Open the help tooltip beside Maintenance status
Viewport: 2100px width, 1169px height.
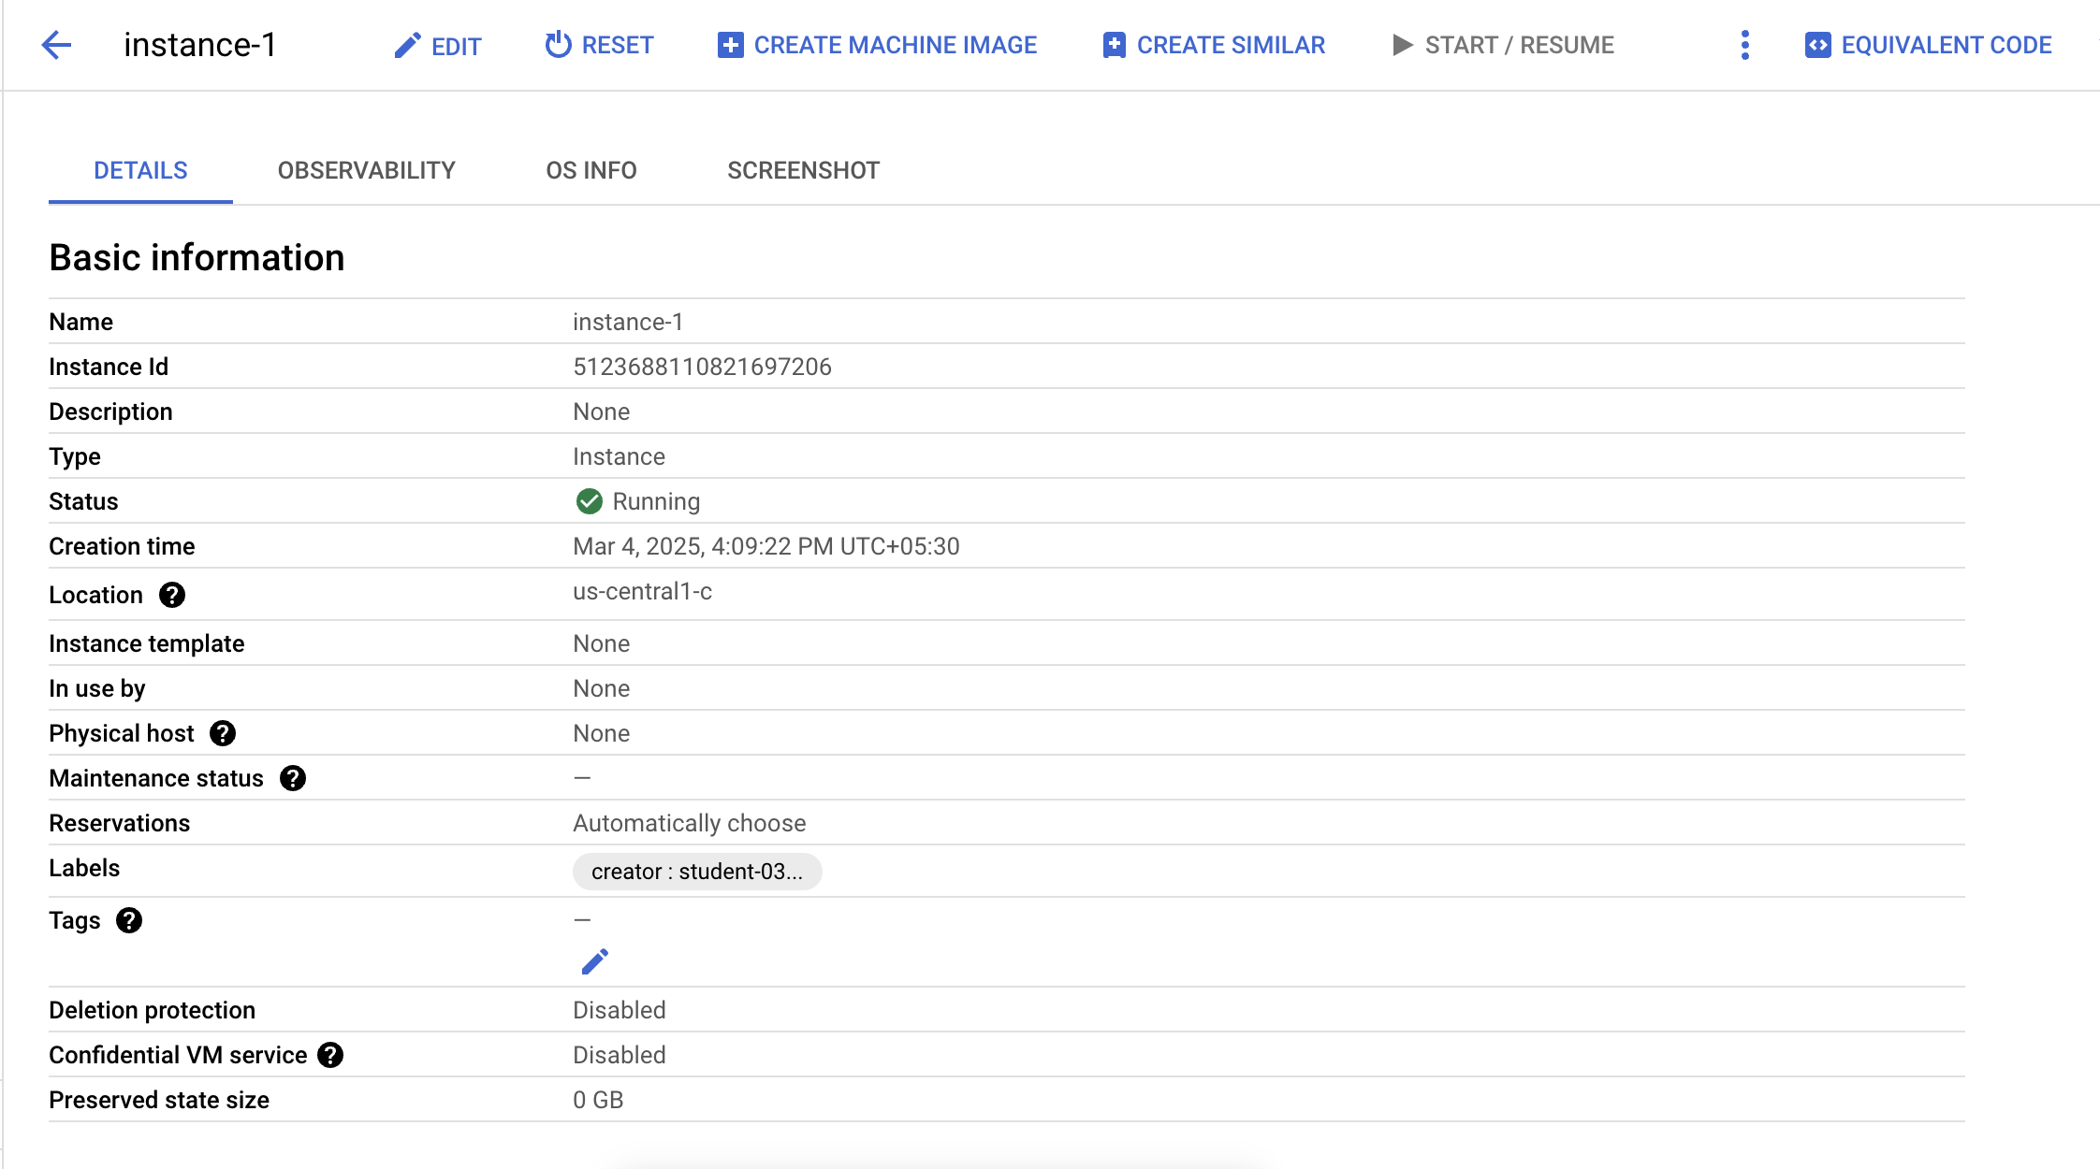pos(292,777)
